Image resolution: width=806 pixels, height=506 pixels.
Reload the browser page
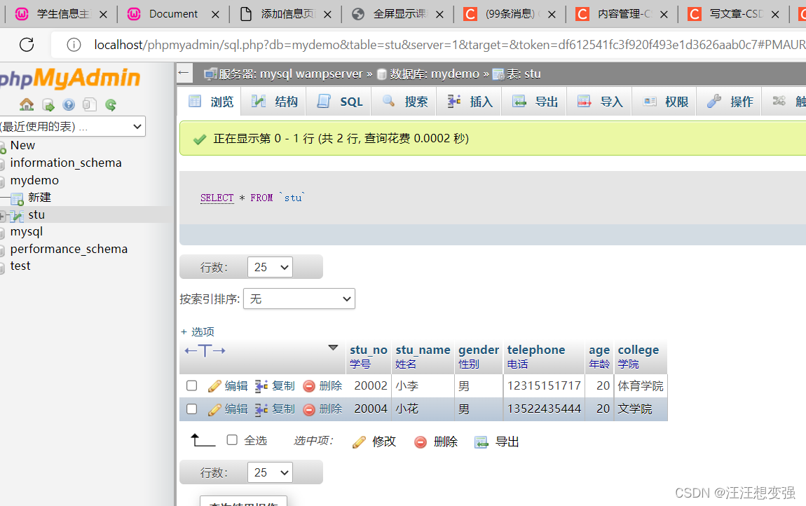[x=27, y=45]
